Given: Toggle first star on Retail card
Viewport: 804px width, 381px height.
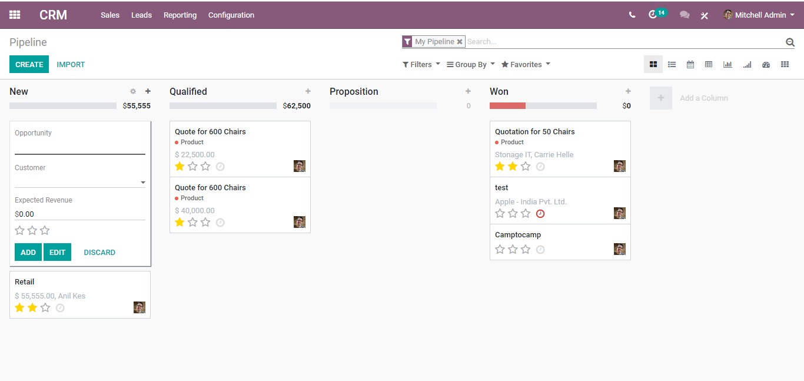Looking at the screenshot, I should tap(19, 307).
